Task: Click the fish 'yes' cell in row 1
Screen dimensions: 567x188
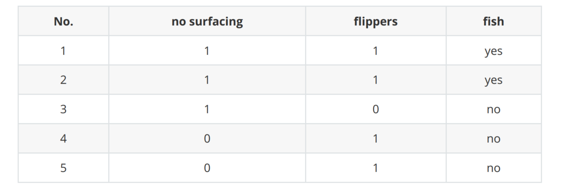Action: click(493, 51)
